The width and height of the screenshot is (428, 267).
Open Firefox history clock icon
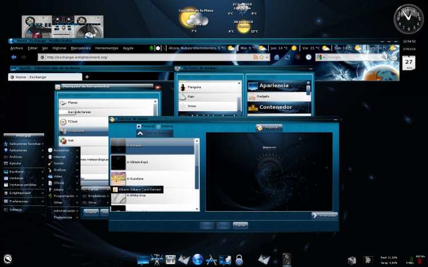(x=308, y=57)
